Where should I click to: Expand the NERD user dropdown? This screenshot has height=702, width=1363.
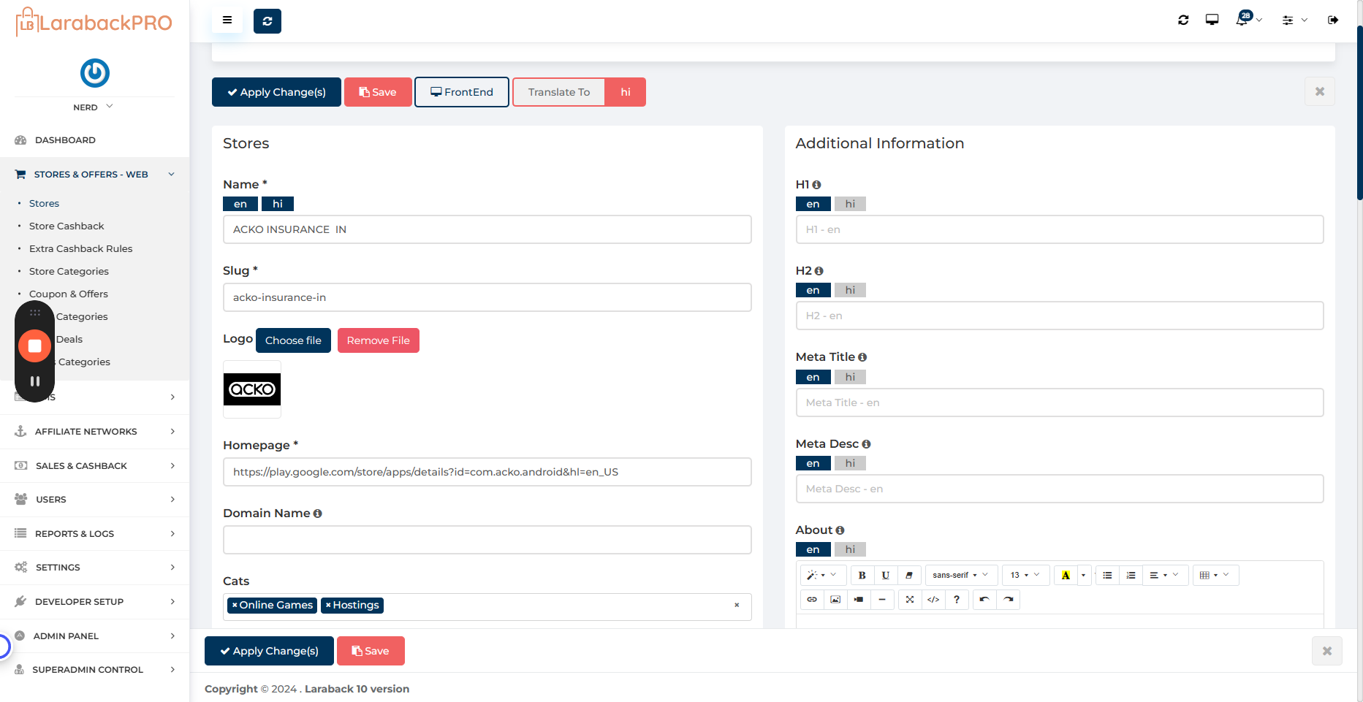pyautogui.click(x=94, y=107)
